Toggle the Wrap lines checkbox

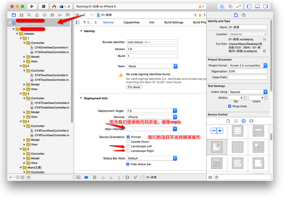click(229, 106)
